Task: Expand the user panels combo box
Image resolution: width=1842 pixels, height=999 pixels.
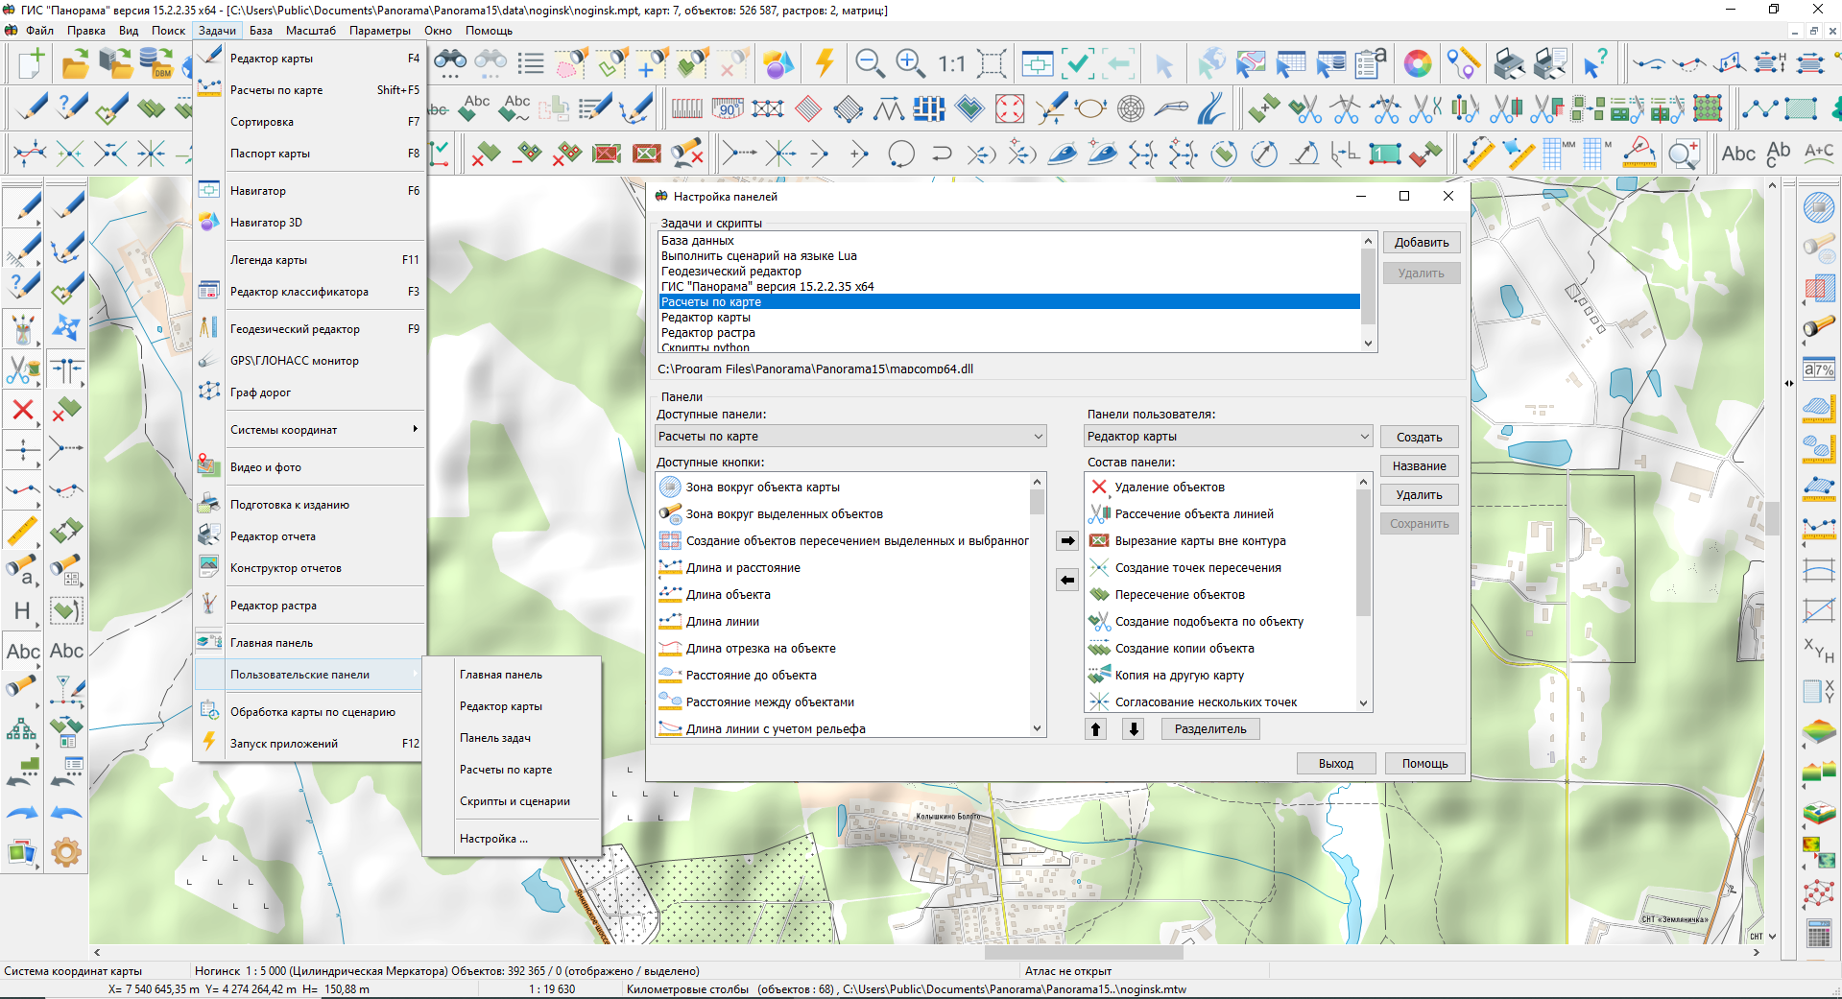Action: [x=1364, y=437]
